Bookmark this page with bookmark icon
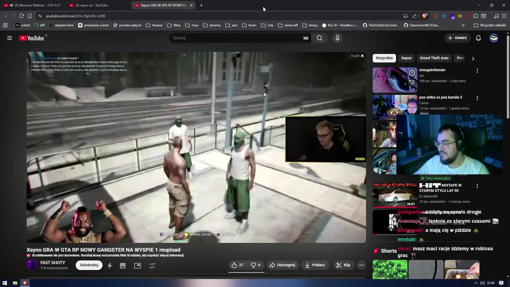510x287 pixels. coord(29,16)
